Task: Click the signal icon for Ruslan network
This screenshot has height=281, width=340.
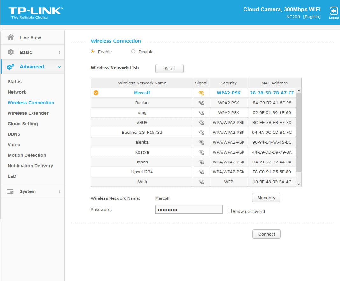Action: [x=201, y=103]
